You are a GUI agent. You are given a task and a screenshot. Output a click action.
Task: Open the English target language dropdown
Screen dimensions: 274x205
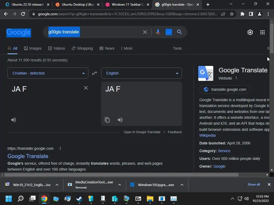[141, 73]
